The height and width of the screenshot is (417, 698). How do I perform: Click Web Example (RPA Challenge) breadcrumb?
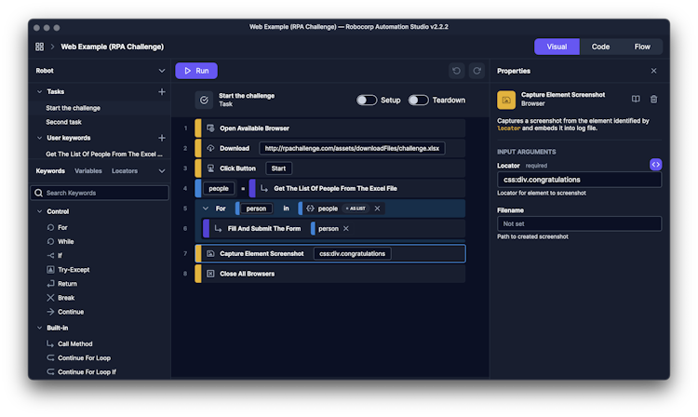(113, 47)
